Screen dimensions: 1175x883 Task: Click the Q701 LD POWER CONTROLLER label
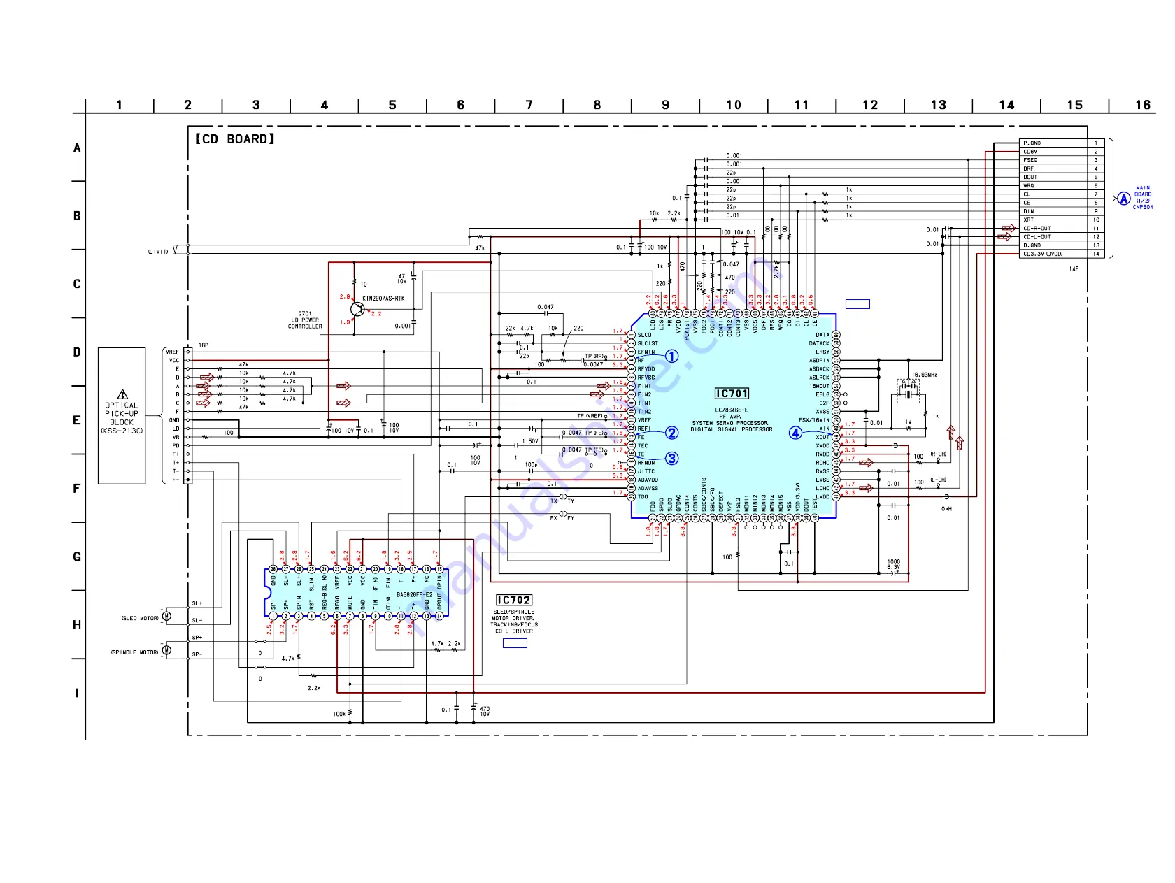[305, 320]
